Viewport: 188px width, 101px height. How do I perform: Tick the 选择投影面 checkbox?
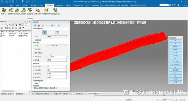click(34, 53)
